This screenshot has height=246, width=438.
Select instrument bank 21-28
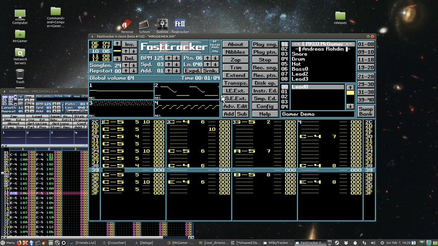coord(366,77)
